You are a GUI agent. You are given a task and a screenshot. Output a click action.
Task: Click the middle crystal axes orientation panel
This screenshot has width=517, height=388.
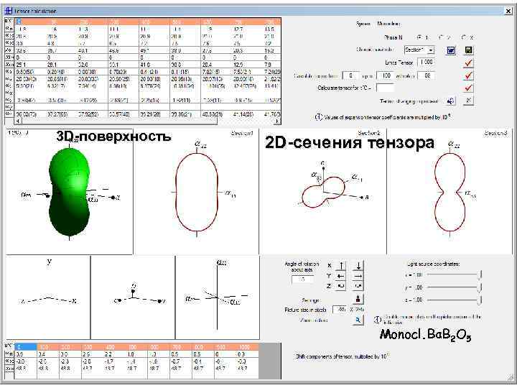pos(133,297)
